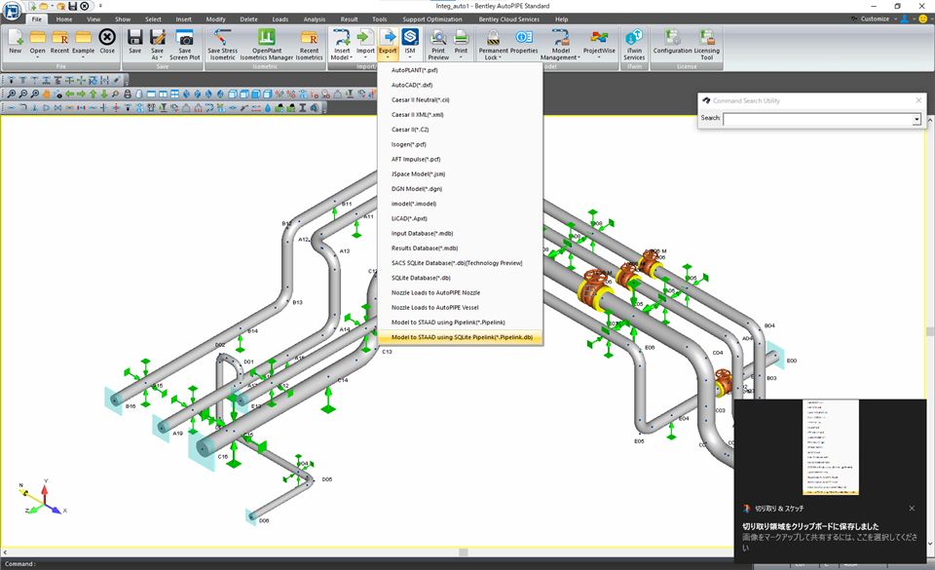Collapse the Export dropdown button

[388, 57]
